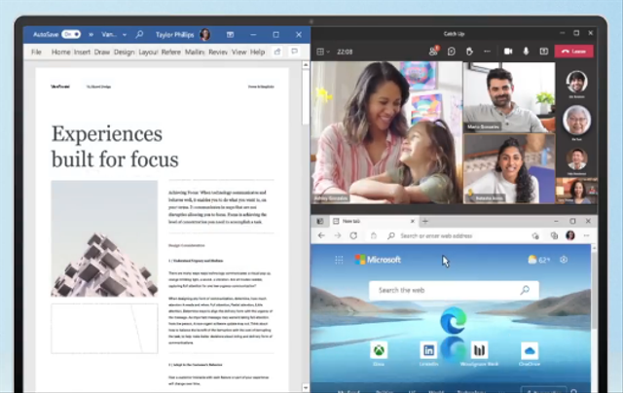Screen dimensions: 623x393
Task: Click the "Experiences built for focus" heading
Action: pyautogui.click(x=115, y=147)
